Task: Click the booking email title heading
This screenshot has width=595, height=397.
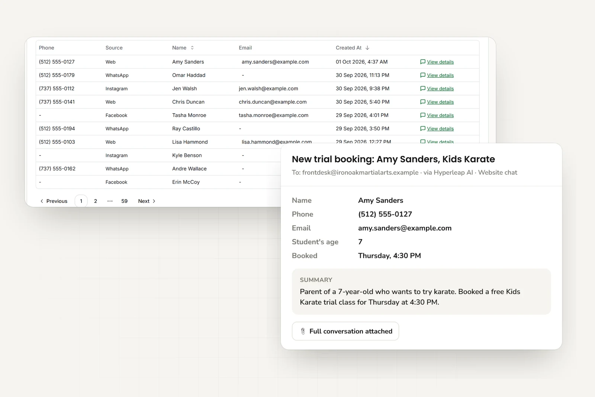Action: coord(393,159)
